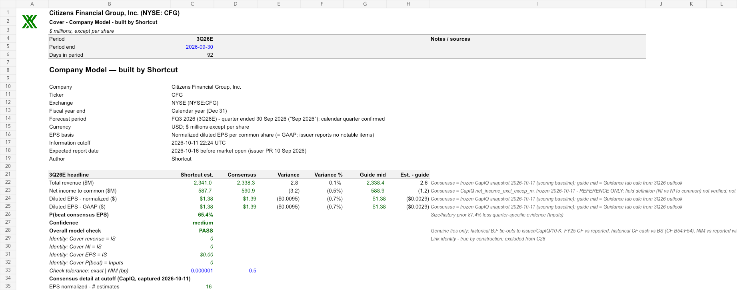737x290 pixels.
Task: Select column I header
Action: [538, 4]
